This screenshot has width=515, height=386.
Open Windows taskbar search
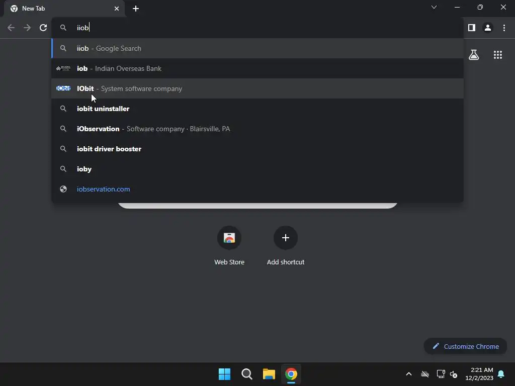click(x=246, y=374)
